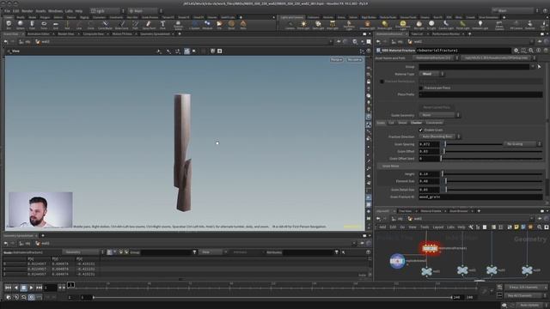
Task: Add an Area Light from shelf
Action: click(333, 25)
